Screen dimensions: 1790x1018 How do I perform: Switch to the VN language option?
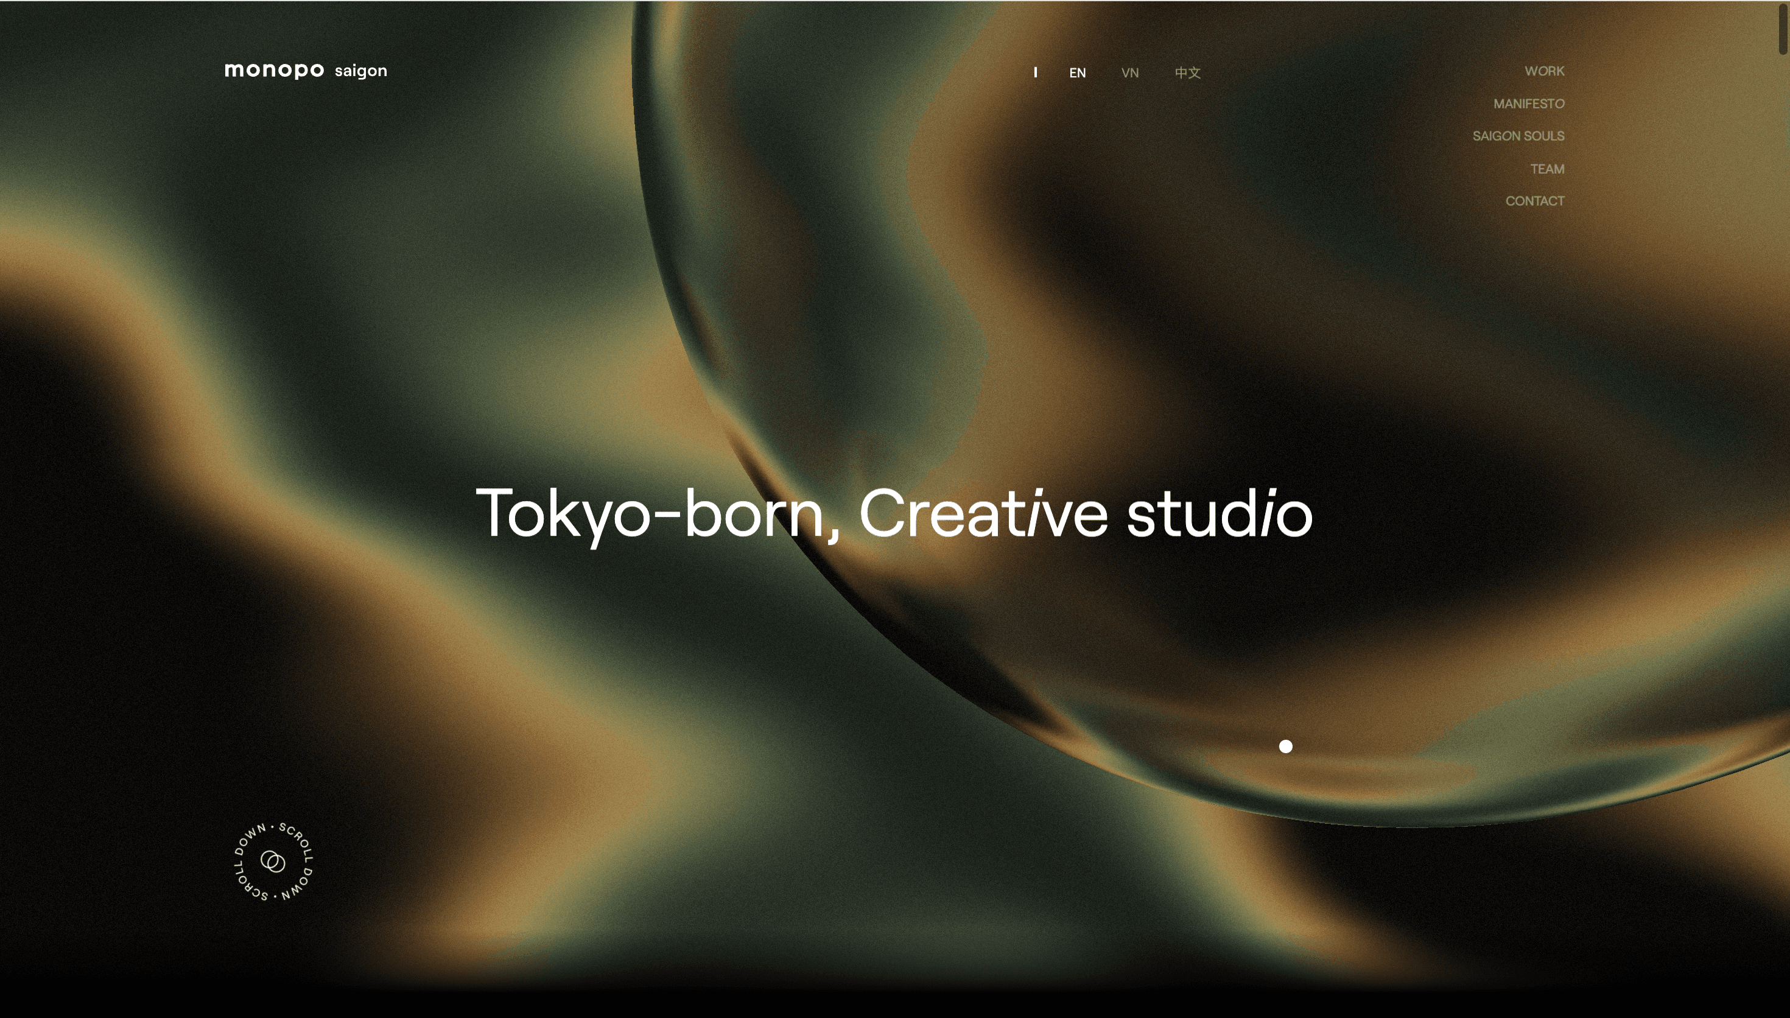[1130, 72]
